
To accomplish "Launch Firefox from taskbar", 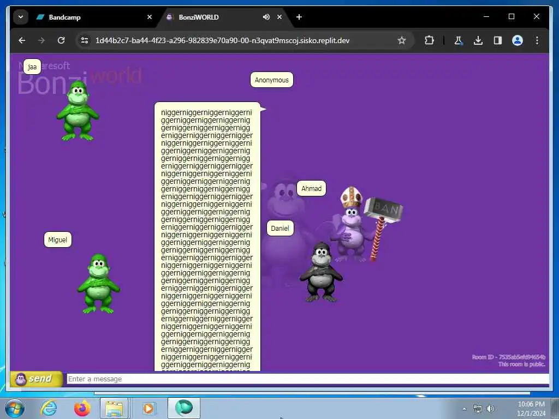I will coord(82,408).
